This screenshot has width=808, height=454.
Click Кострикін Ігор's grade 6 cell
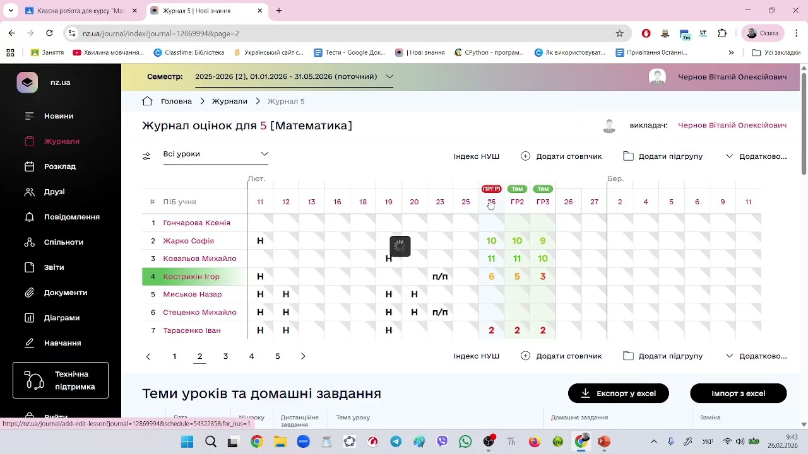pos(491,276)
